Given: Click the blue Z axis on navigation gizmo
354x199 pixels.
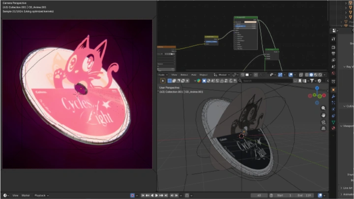Looking at the screenshot, I should (x=318, y=88).
